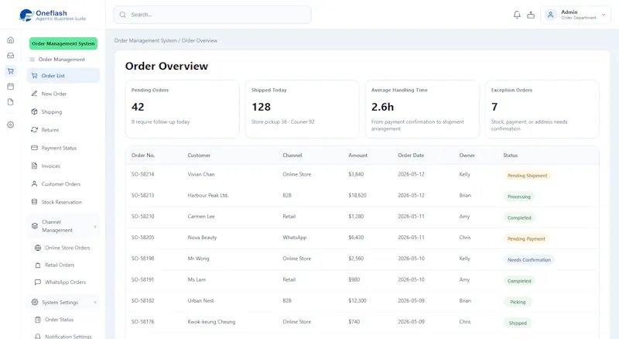
Task: Open Retail Orders link
Action: click(x=60, y=265)
